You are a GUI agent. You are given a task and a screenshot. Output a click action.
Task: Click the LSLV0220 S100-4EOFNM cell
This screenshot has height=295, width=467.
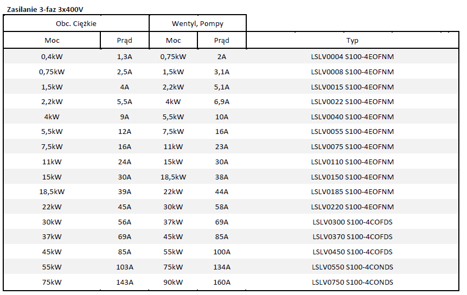(x=353, y=207)
